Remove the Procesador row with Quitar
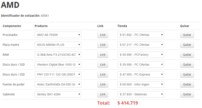Screen dimensions: 202x108 point(187,35)
